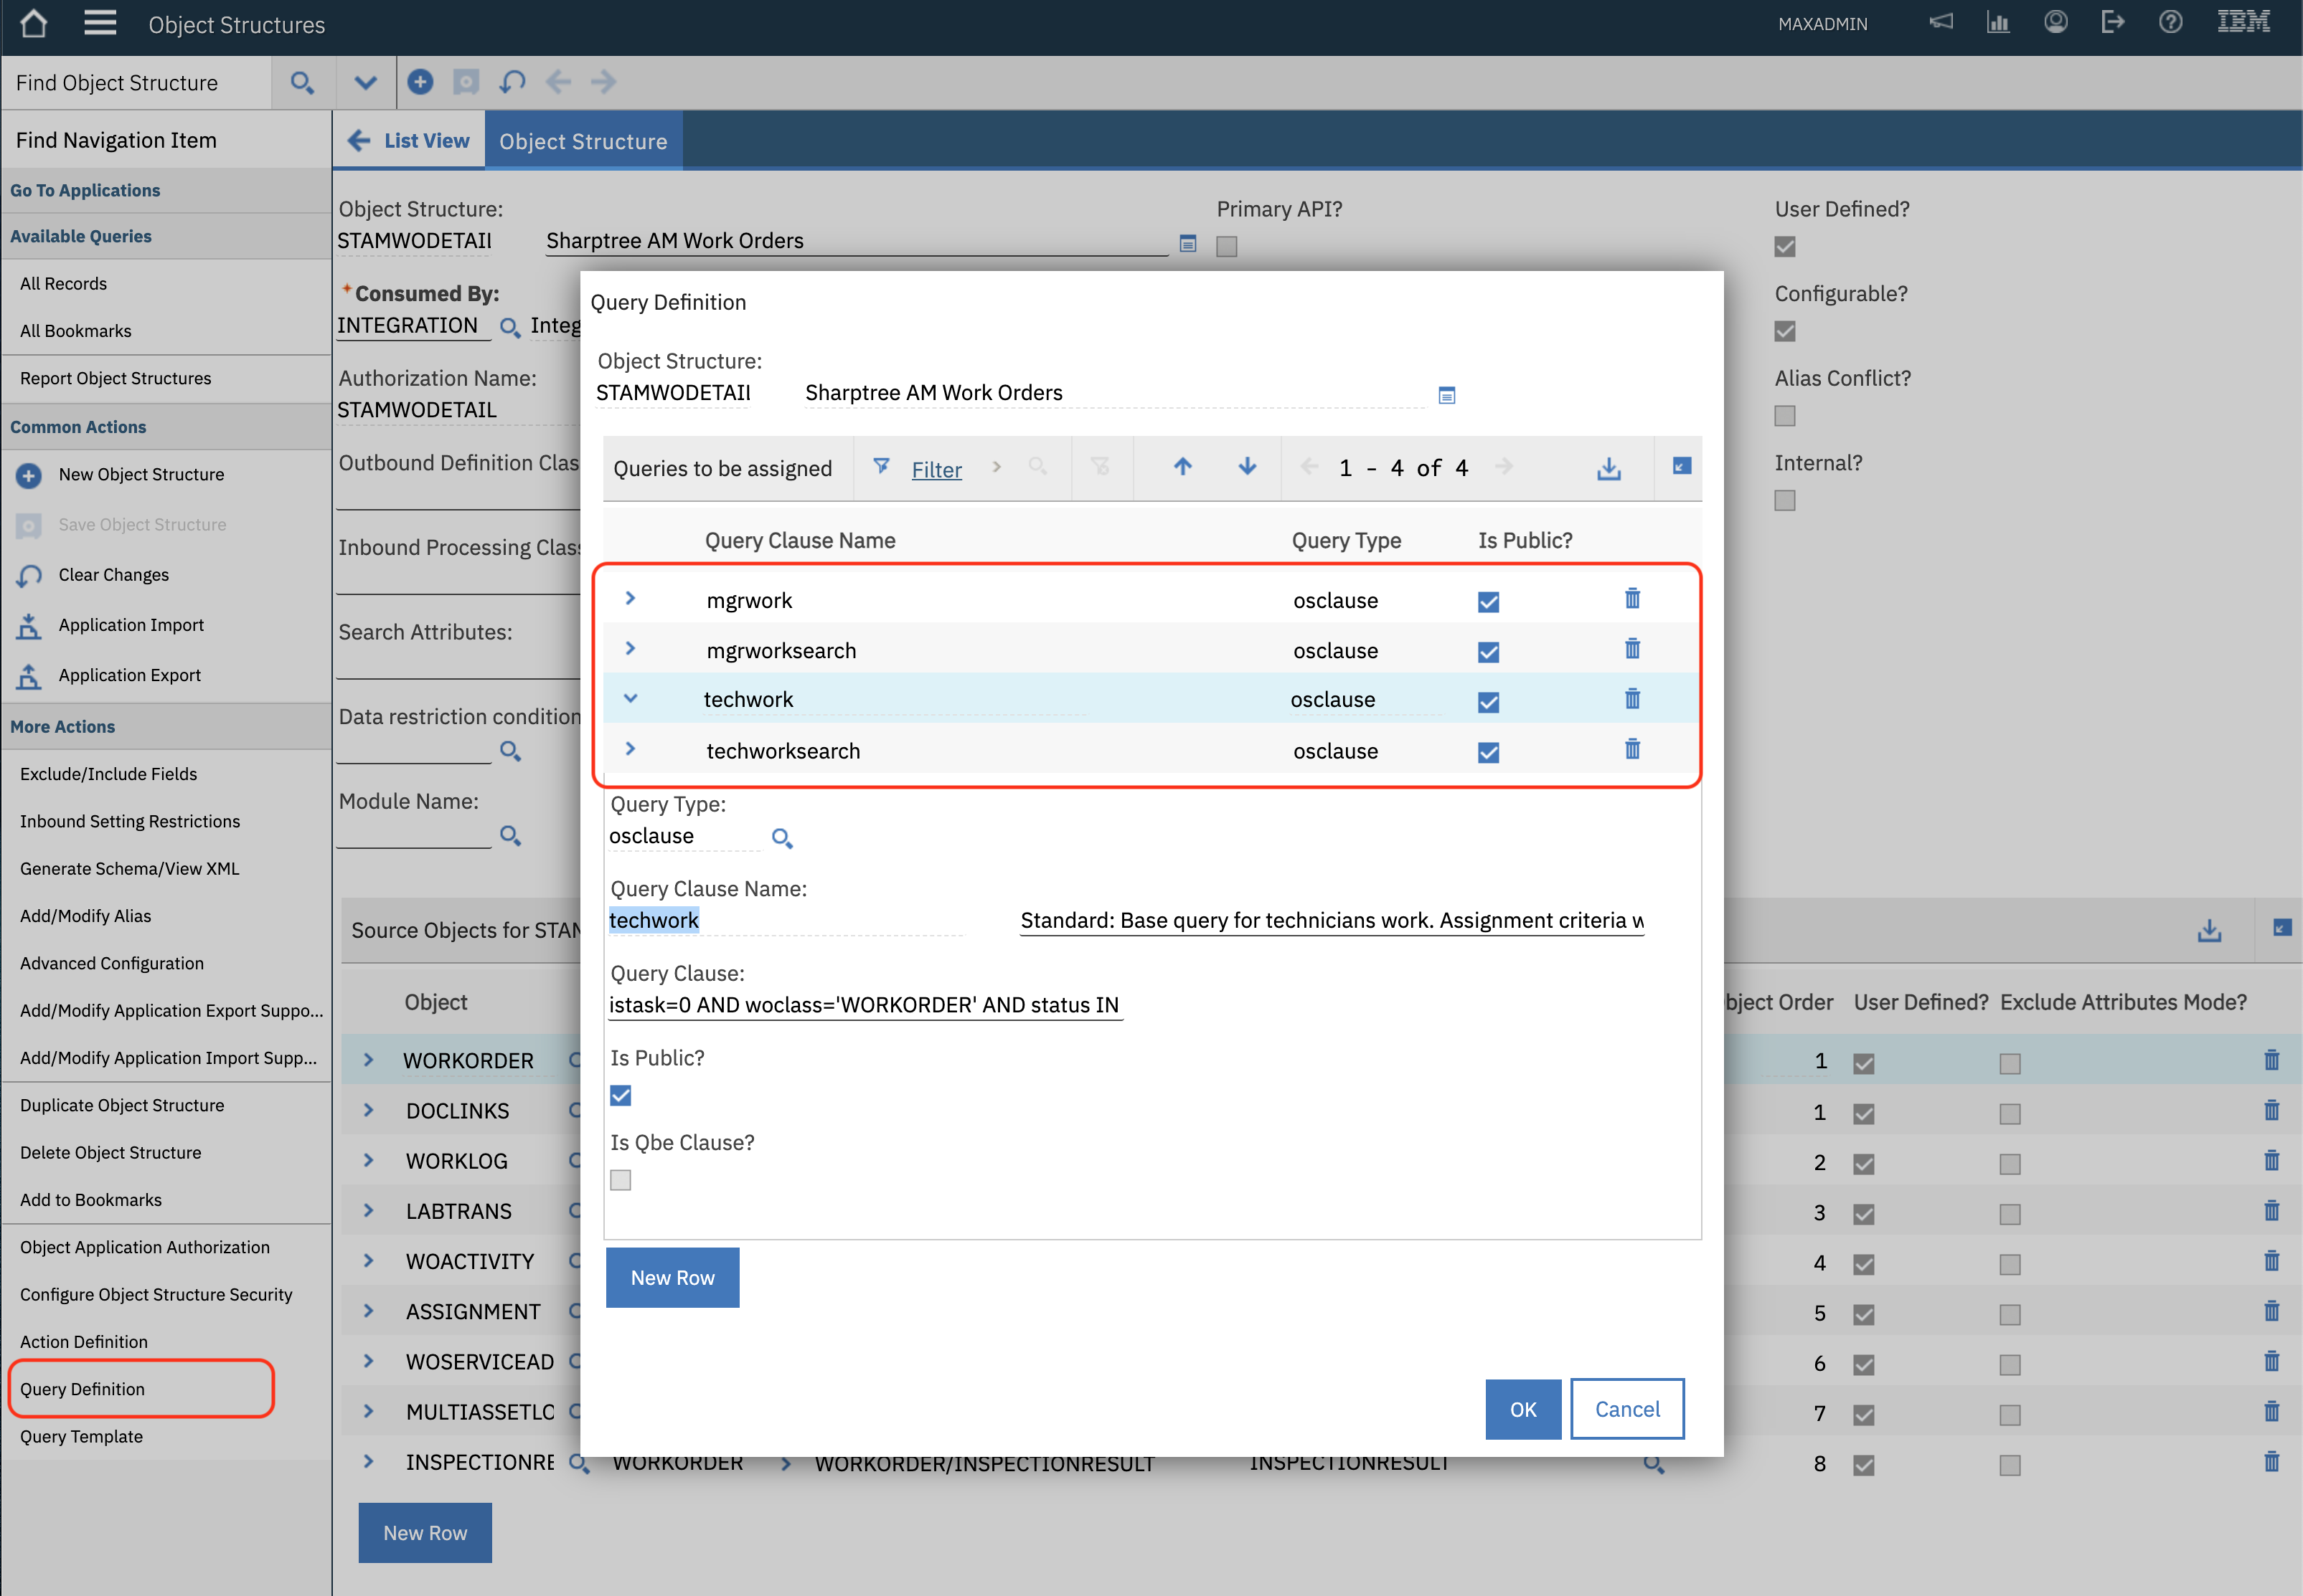This screenshot has height=1596, width=2303.
Task: Collapse the techwork query row
Action: [630, 699]
